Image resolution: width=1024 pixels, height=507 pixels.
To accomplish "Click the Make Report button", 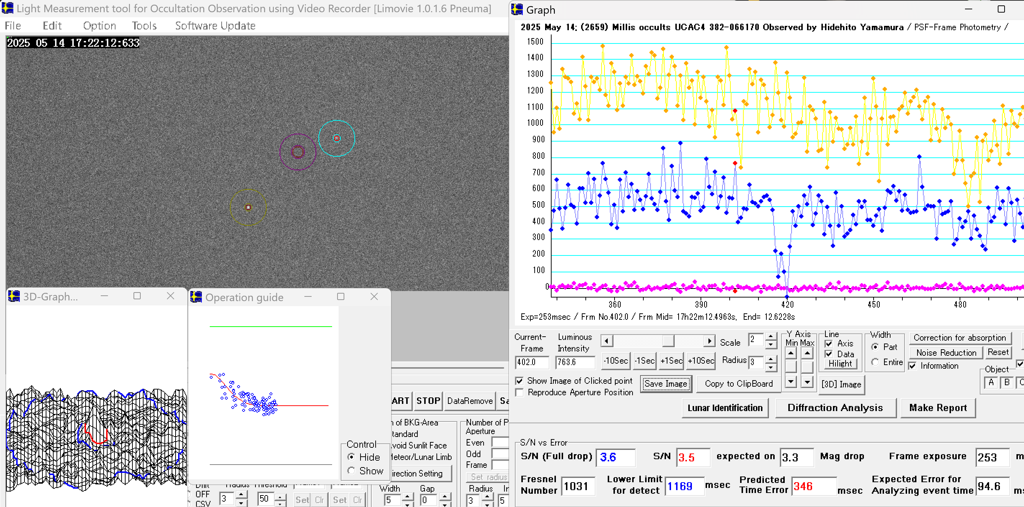I will 938,408.
